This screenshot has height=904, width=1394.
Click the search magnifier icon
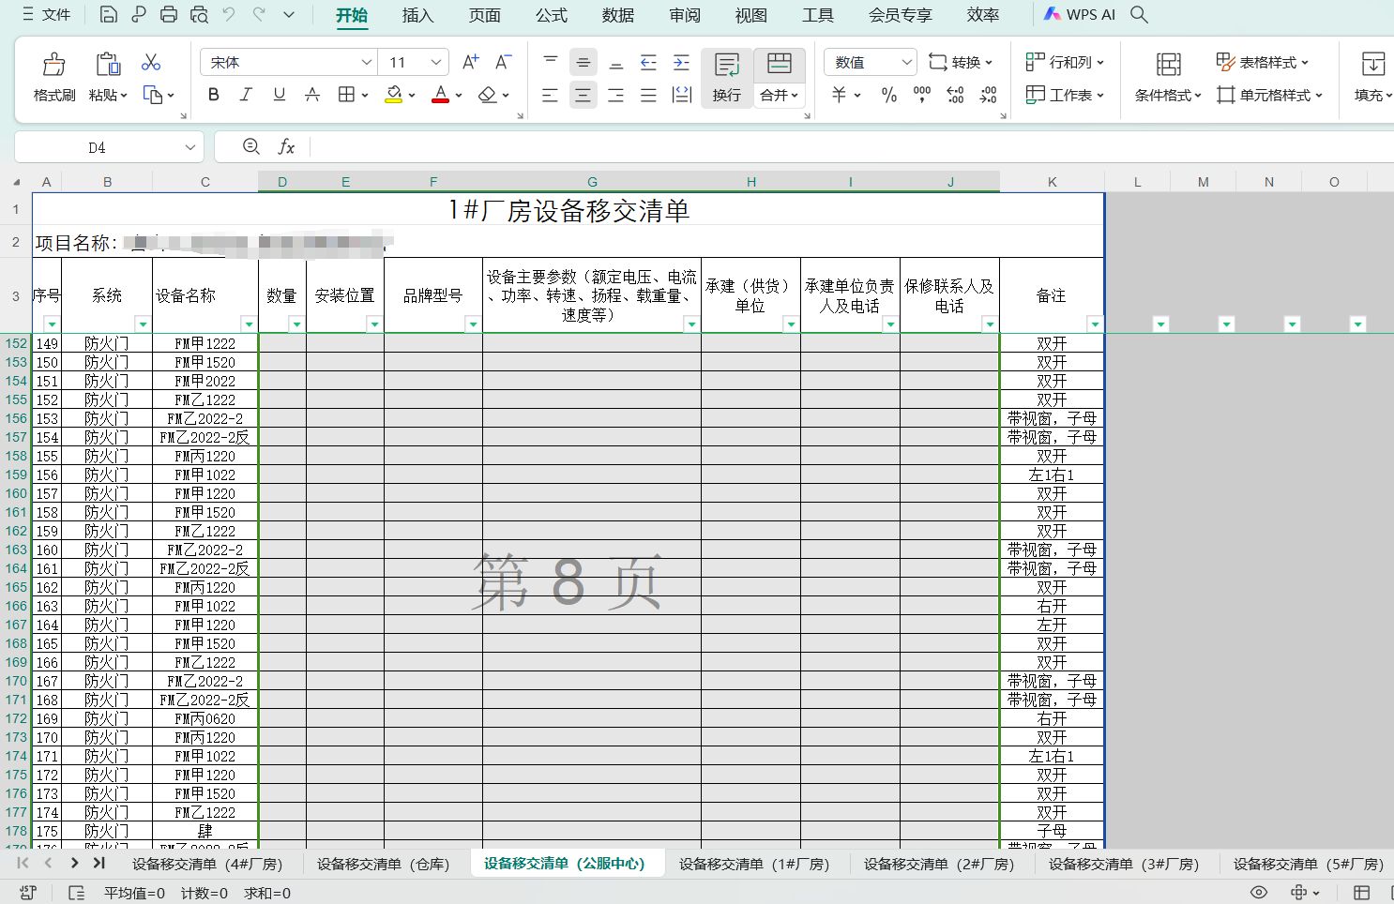pyautogui.click(x=1139, y=14)
